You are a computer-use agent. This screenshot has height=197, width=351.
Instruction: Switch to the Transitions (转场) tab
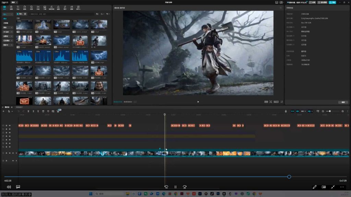tap(38, 8)
